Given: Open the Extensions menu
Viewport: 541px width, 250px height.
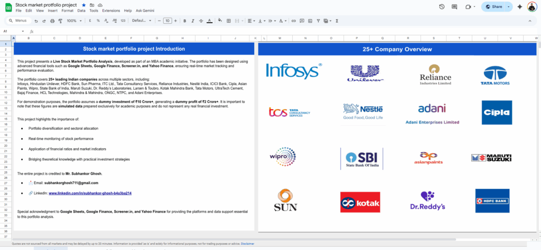Looking at the screenshot, I should [111, 11].
